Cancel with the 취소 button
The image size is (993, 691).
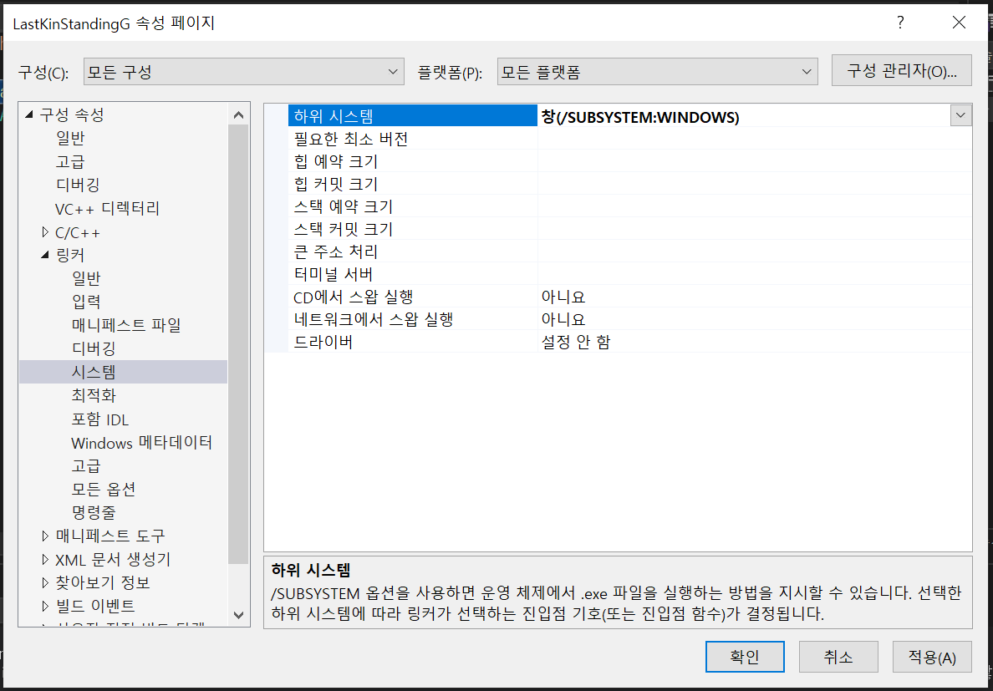pos(838,657)
